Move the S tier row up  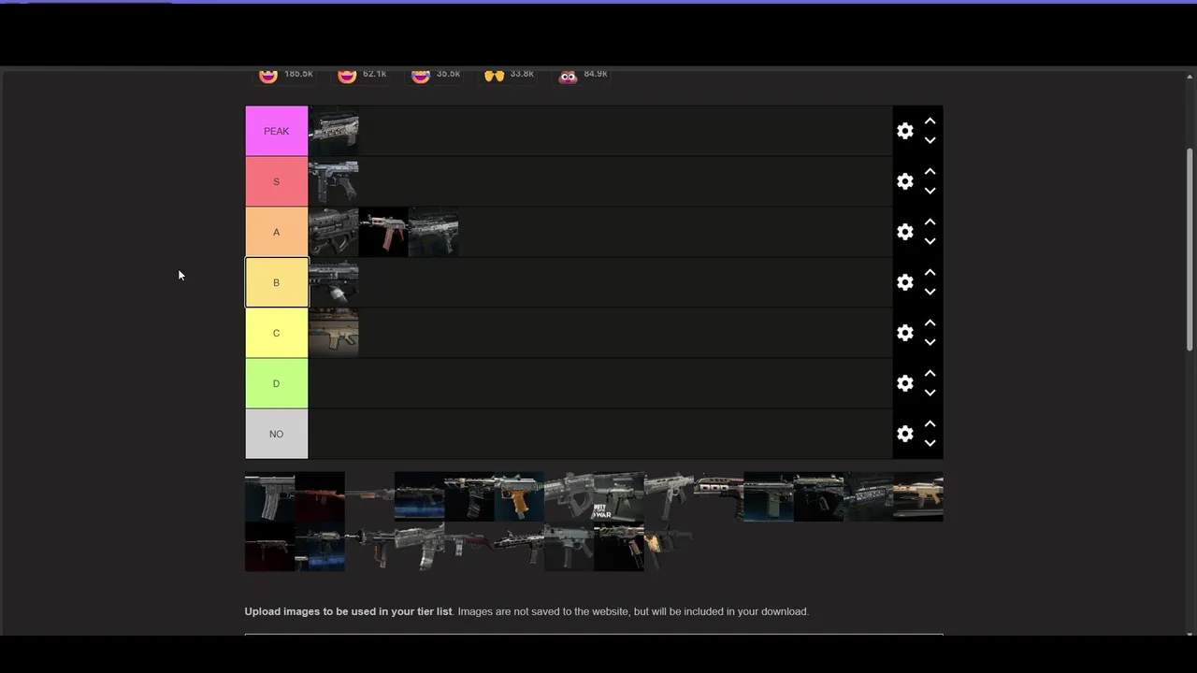click(930, 172)
